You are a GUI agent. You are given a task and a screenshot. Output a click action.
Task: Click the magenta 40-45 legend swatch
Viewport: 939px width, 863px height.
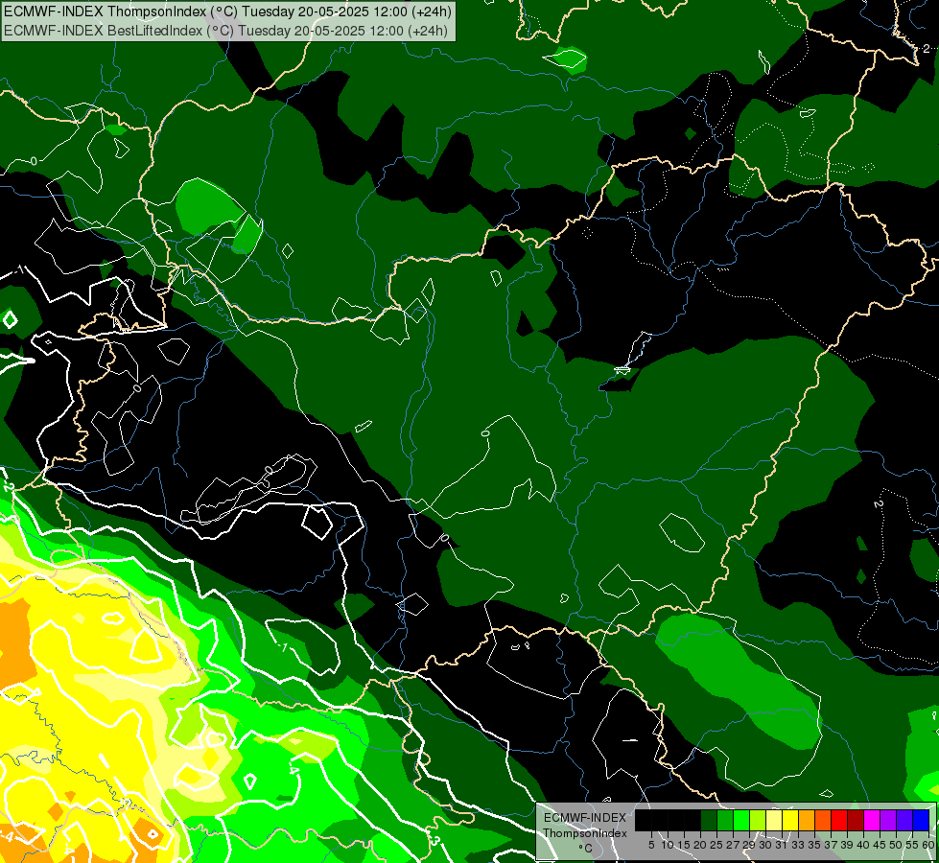coord(872,820)
